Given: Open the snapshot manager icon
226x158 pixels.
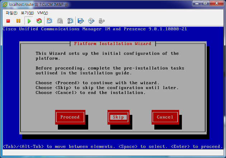Looking at the screenshot, I should tap(70, 21).
